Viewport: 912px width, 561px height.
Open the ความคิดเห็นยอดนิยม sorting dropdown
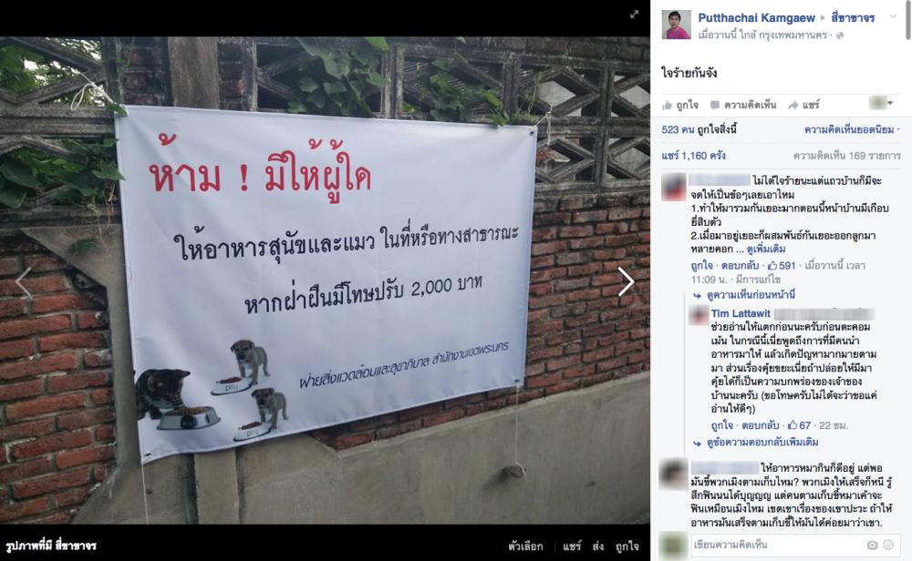pyautogui.click(x=852, y=129)
